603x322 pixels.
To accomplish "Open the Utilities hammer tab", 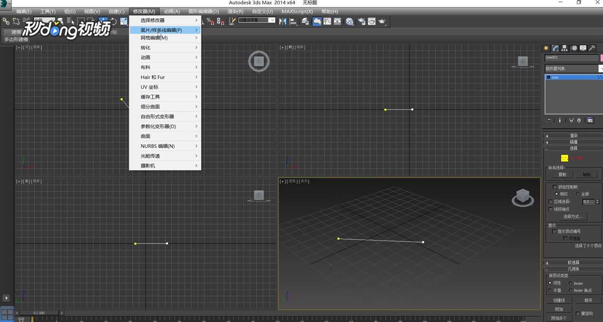I will coord(592,48).
